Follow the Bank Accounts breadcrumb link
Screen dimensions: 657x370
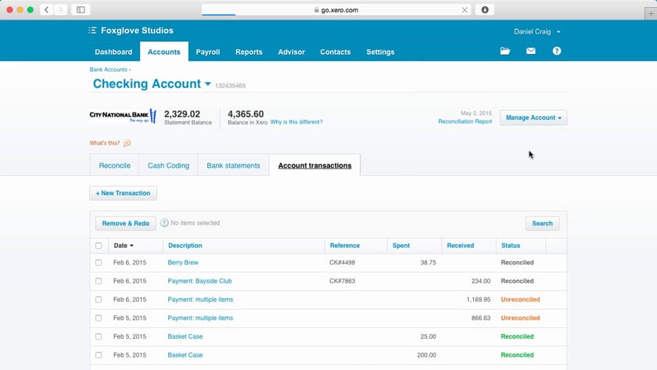pyautogui.click(x=109, y=70)
